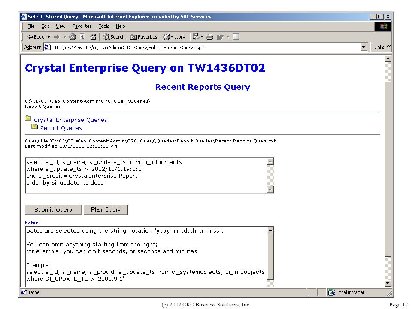
Task: Click the Notes box scroll up arrow
Action: (x=270, y=230)
